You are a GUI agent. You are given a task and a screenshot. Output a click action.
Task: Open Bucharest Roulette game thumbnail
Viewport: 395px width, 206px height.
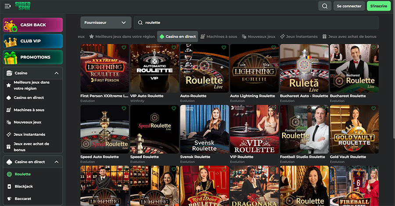[x=354, y=68]
